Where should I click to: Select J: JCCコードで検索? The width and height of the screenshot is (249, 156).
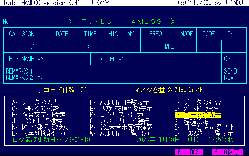(37, 121)
